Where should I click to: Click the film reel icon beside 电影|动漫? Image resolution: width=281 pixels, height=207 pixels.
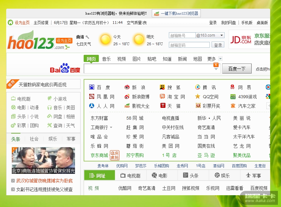(13, 107)
